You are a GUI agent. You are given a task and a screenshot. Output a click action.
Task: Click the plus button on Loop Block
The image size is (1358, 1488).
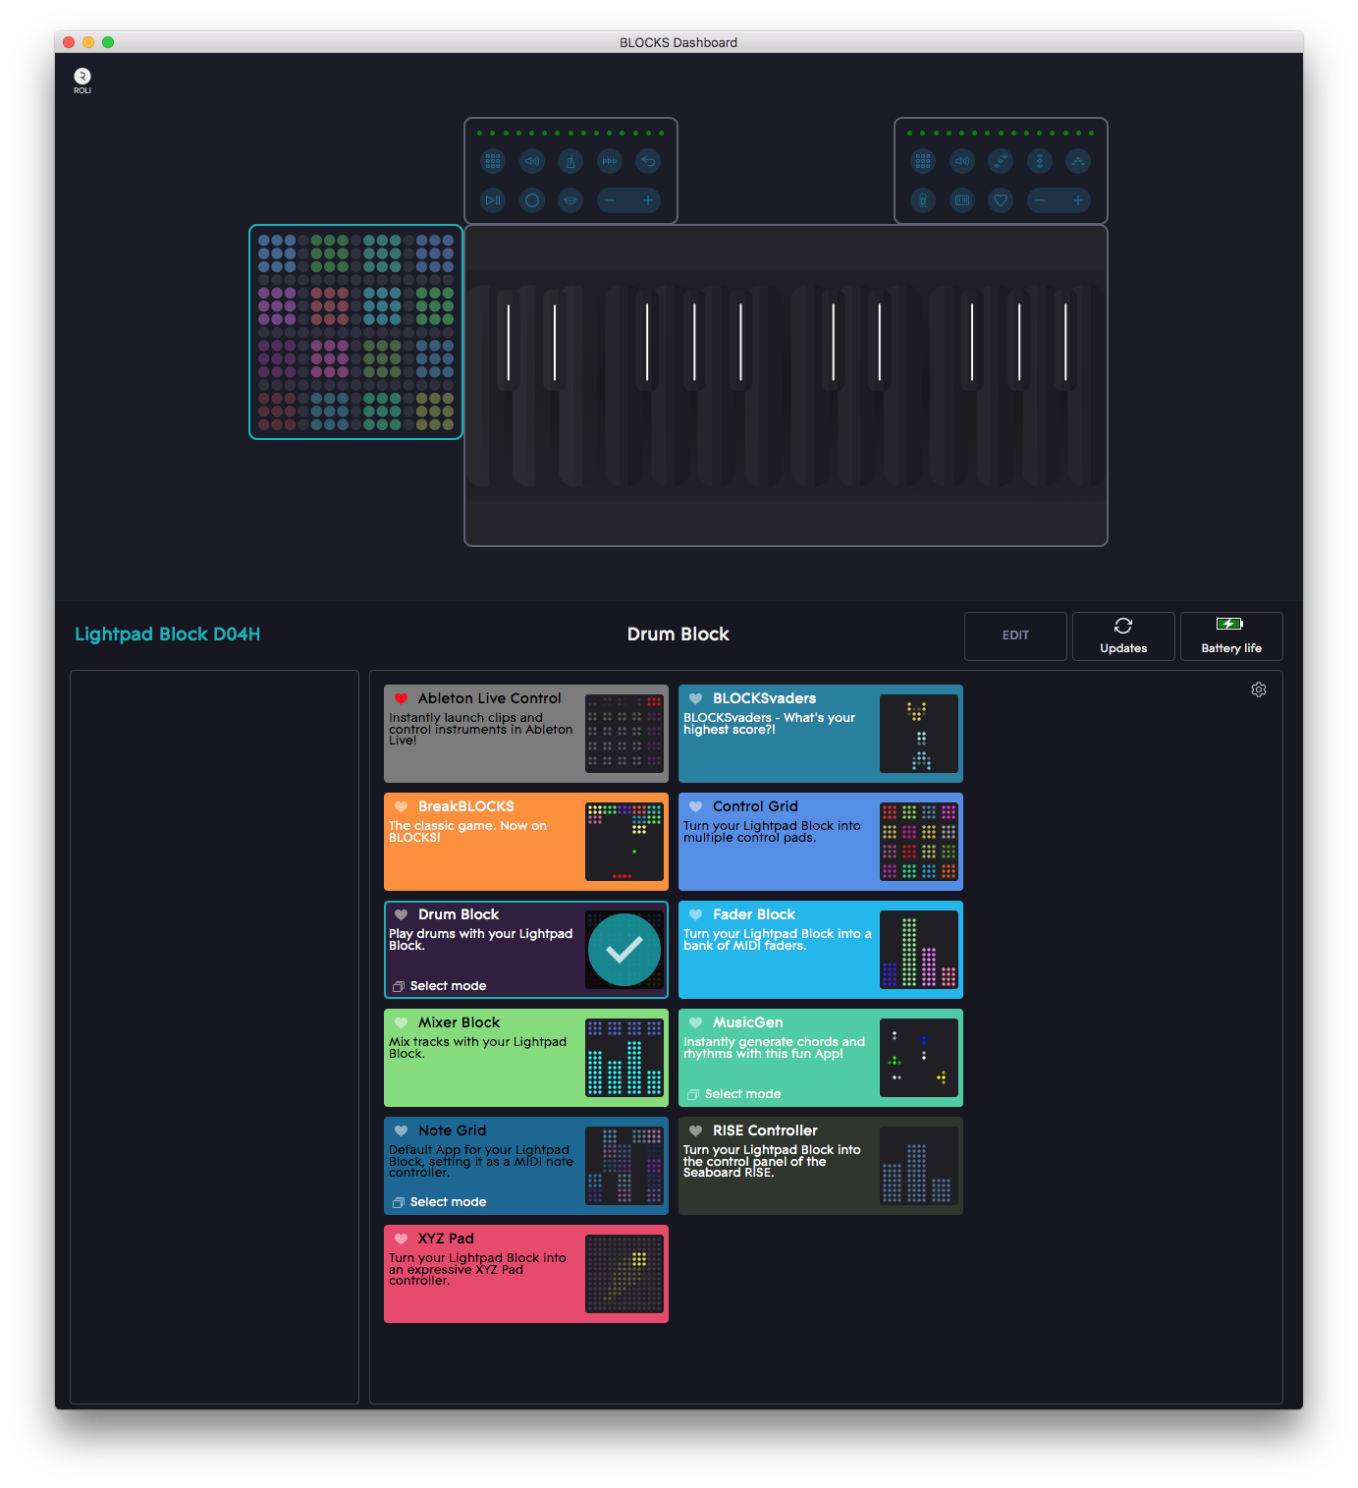(x=648, y=200)
